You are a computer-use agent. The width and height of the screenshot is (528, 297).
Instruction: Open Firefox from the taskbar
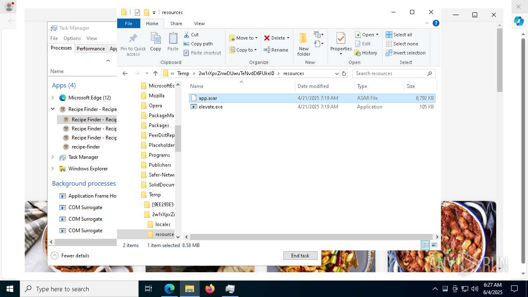click(210, 289)
